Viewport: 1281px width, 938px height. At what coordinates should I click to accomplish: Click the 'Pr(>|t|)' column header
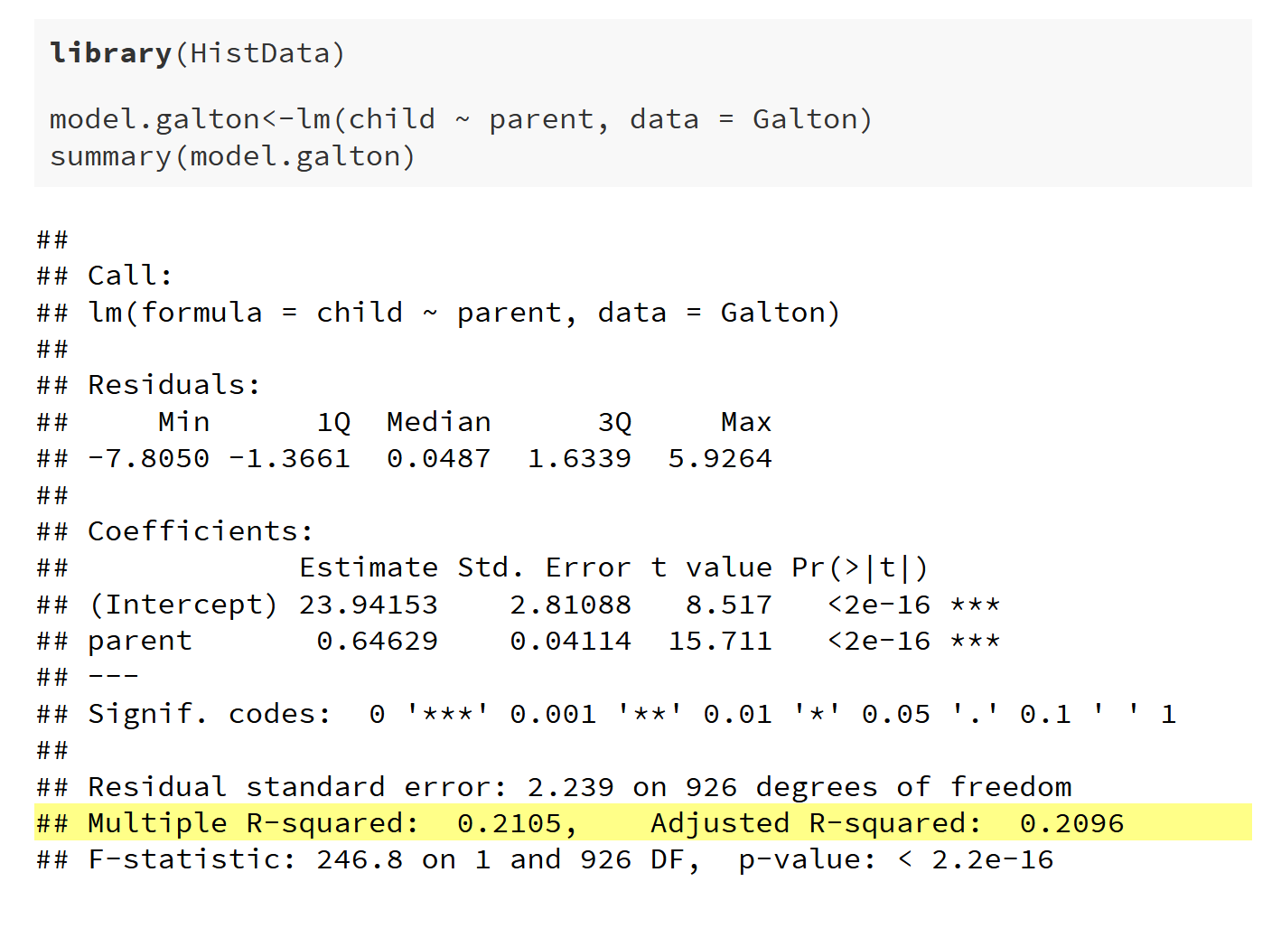(x=859, y=567)
